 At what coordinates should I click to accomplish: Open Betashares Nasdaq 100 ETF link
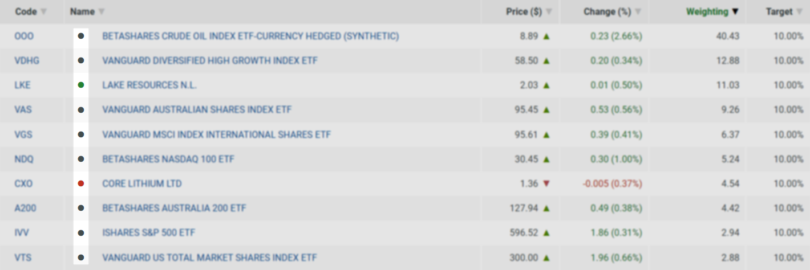[168, 159]
